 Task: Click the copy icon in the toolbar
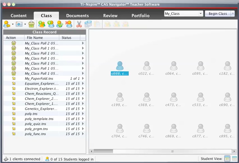tap(88, 24)
